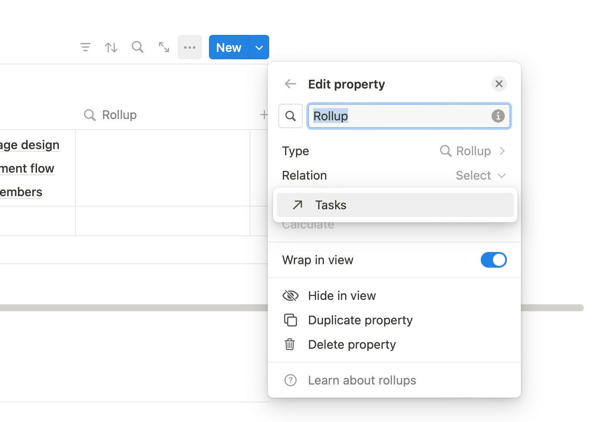Click the property icon picker button
The height and width of the screenshot is (422, 616).
tap(291, 116)
